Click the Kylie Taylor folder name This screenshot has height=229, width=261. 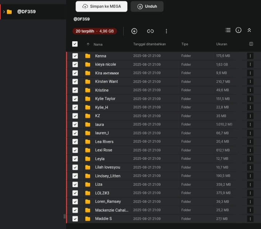tap(105, 99)
